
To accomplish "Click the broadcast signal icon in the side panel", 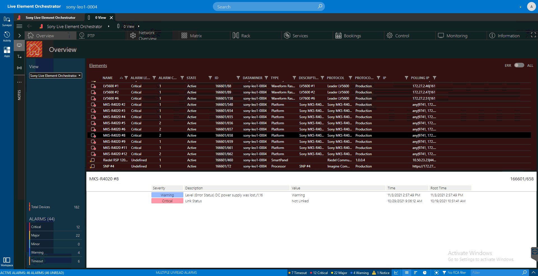I will pos(19,68).
